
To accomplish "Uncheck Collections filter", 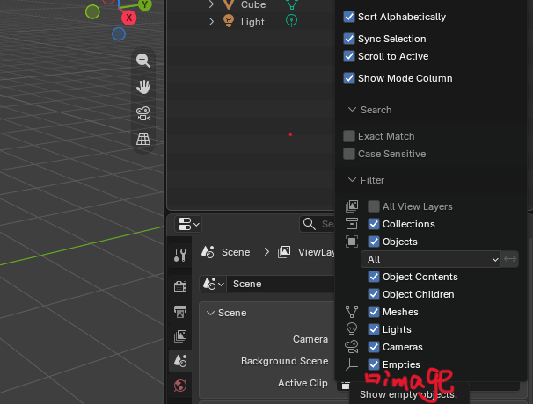I will coord(374,224).
